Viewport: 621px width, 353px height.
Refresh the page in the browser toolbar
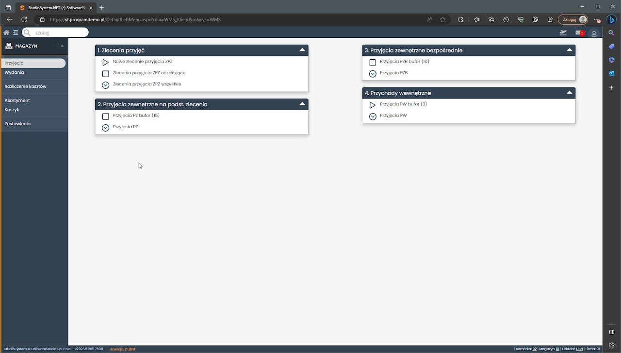(24, 19)
